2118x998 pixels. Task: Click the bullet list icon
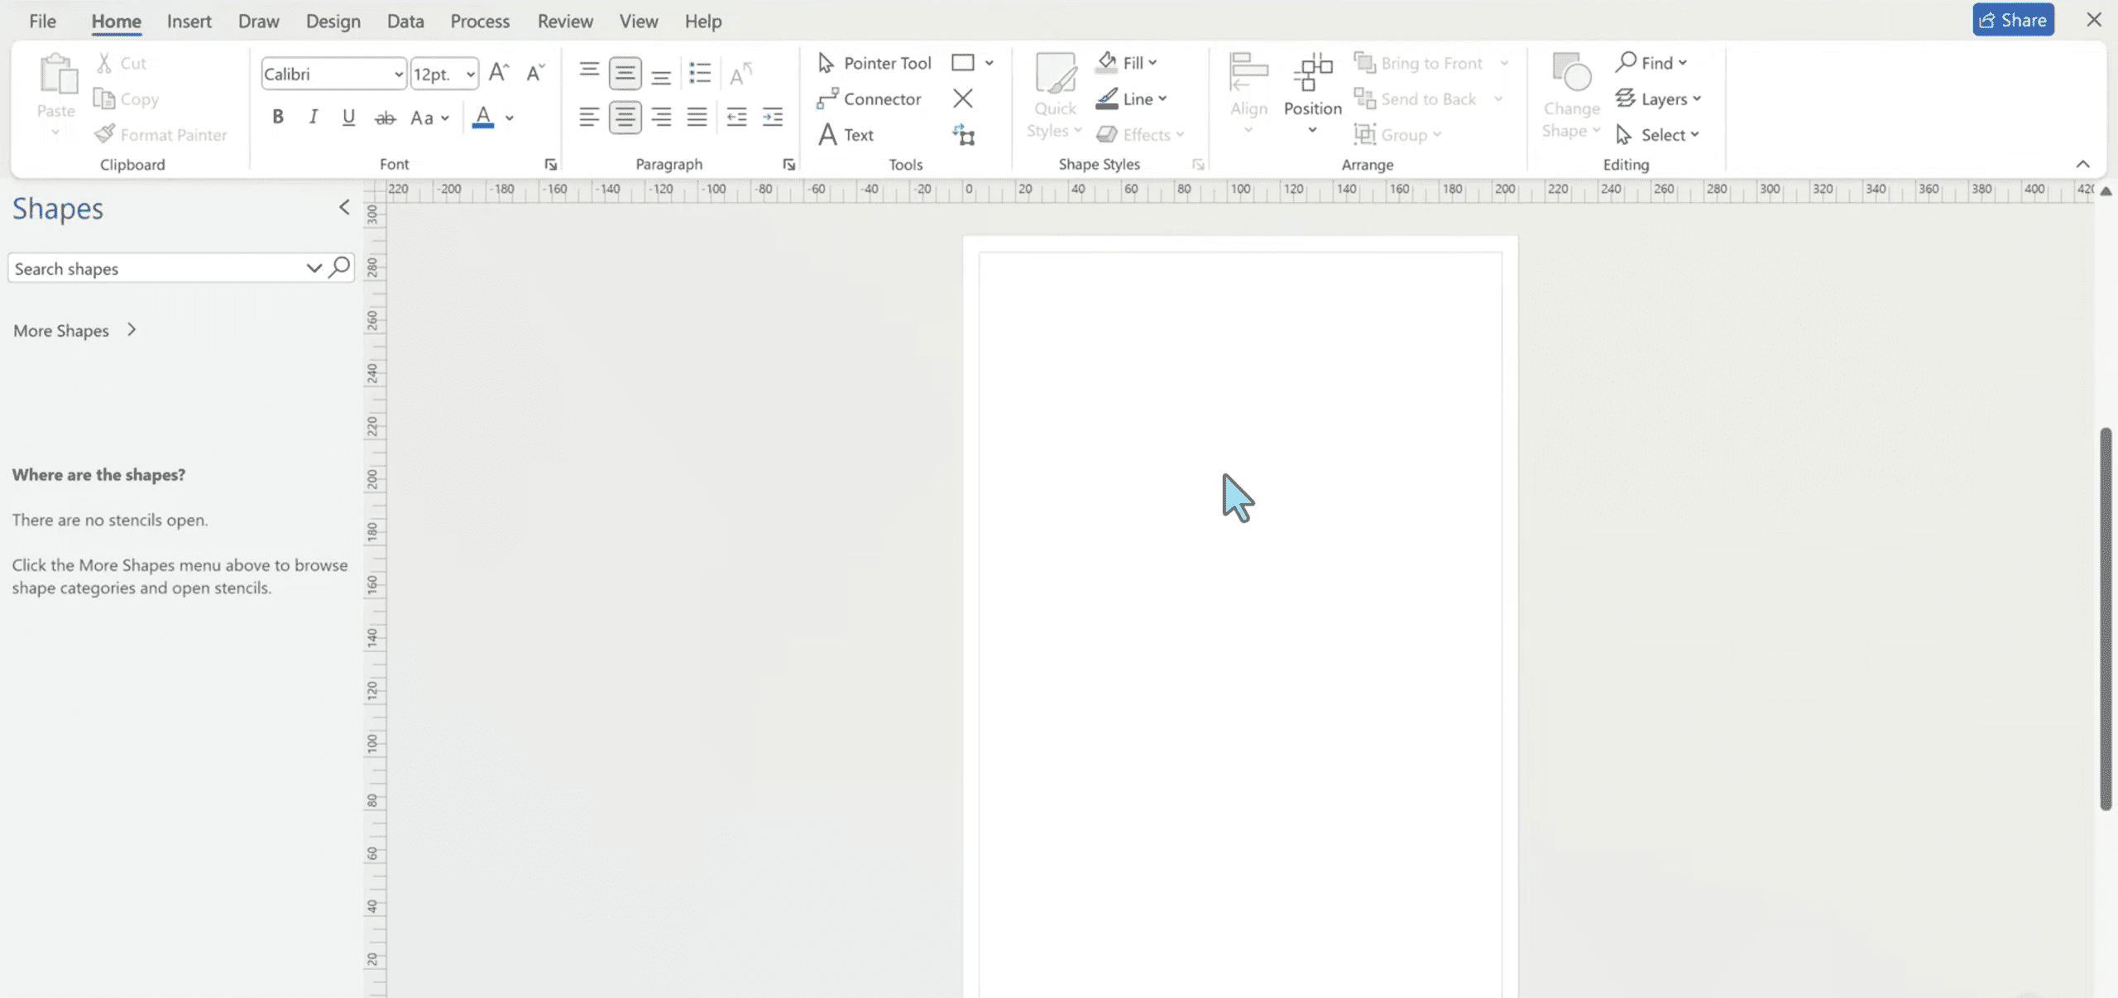coord(700,74)
